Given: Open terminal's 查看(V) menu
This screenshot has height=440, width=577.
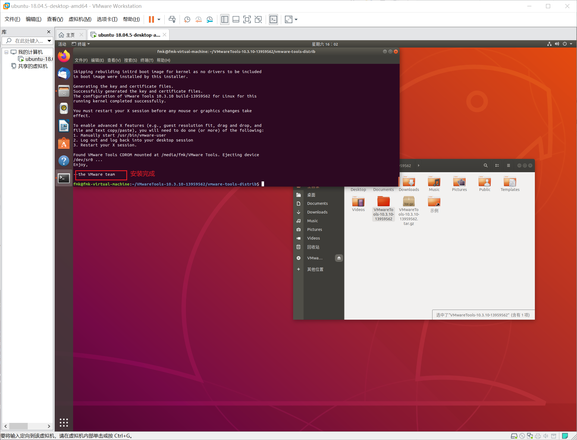Looking at the screenshot, I should pos(114,60).
